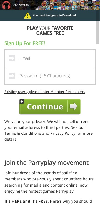Viewport: 100px width, 206px height.
Task: Click the 'Sign Up For FREE!' heading
Action: click(25, 43)
